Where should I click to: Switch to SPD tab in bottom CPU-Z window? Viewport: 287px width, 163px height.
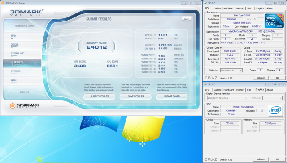coord(249,90)
